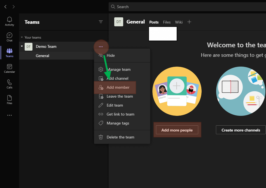
Task: Click the crossed-eye Hide icon
Action: (101, 55)
